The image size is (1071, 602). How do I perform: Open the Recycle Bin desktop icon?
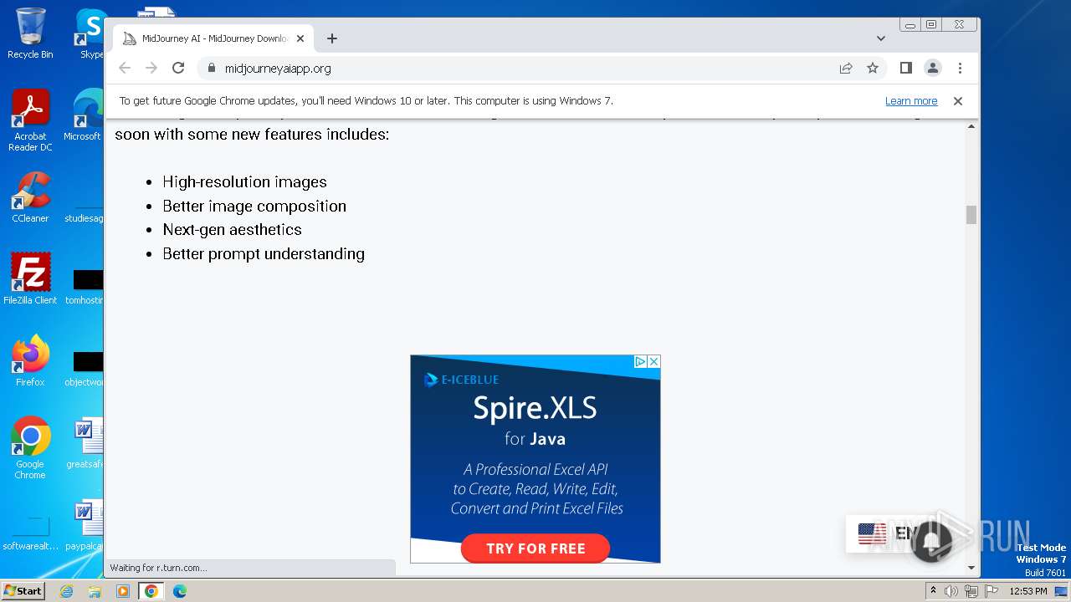(30, 33)
